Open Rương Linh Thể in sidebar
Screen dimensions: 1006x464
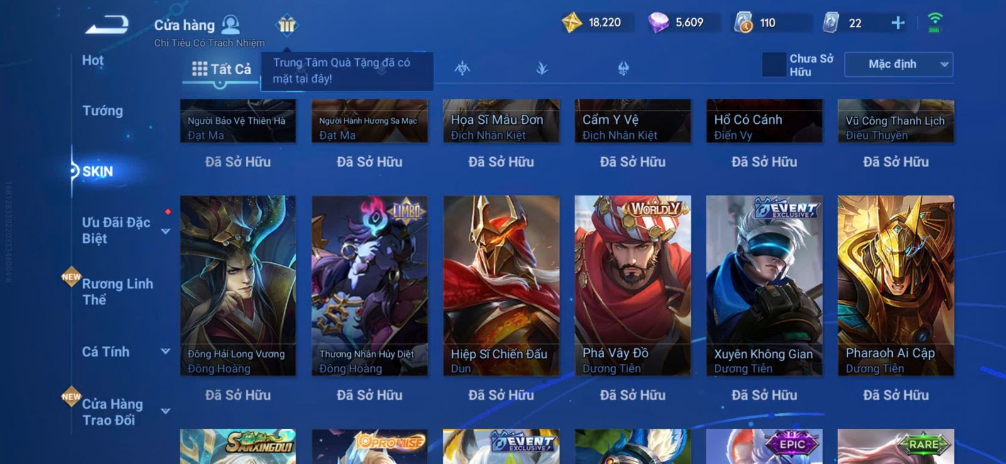pyautogui.click(x=118, y=292)
